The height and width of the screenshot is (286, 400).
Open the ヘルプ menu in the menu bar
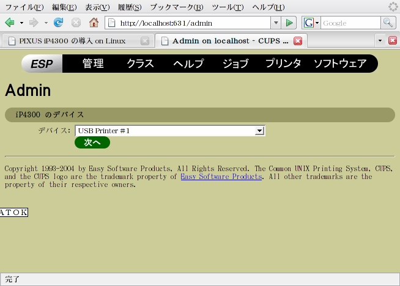(269, 7)
